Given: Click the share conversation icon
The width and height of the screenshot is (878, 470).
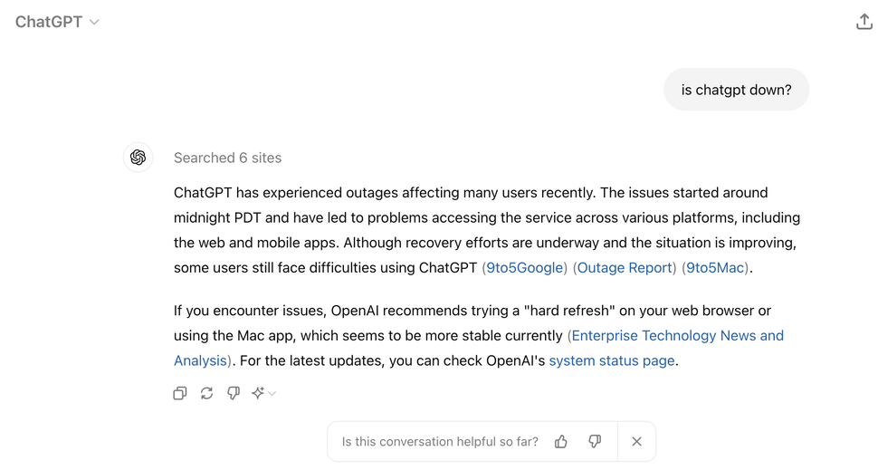Looking at the screenshot, I should click(864, 22).
